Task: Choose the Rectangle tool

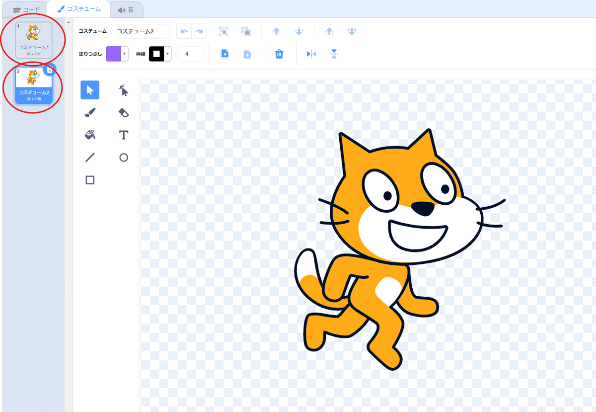Action: 90,180
